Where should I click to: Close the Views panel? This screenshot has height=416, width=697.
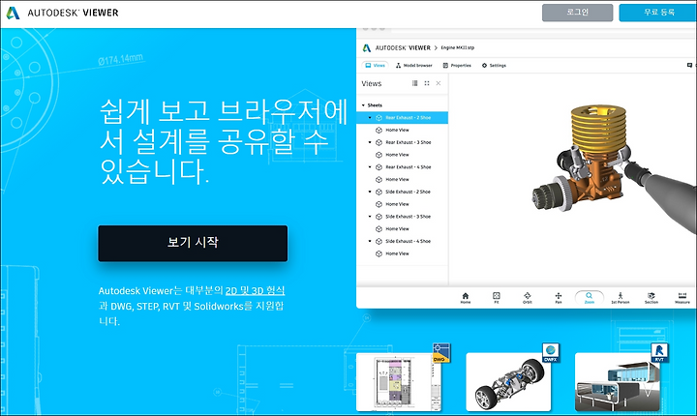439,83
